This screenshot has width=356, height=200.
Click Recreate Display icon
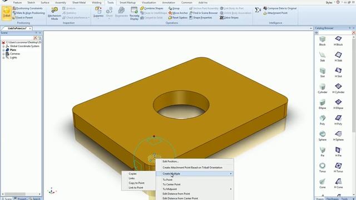(x=134, y=13)
